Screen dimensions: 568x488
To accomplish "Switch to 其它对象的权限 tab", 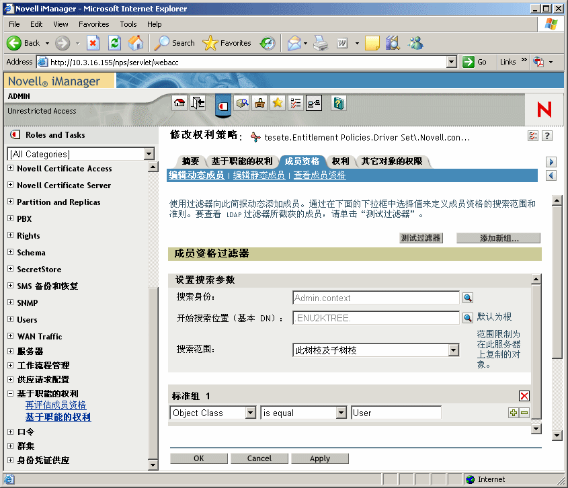I will click(392, 161).
